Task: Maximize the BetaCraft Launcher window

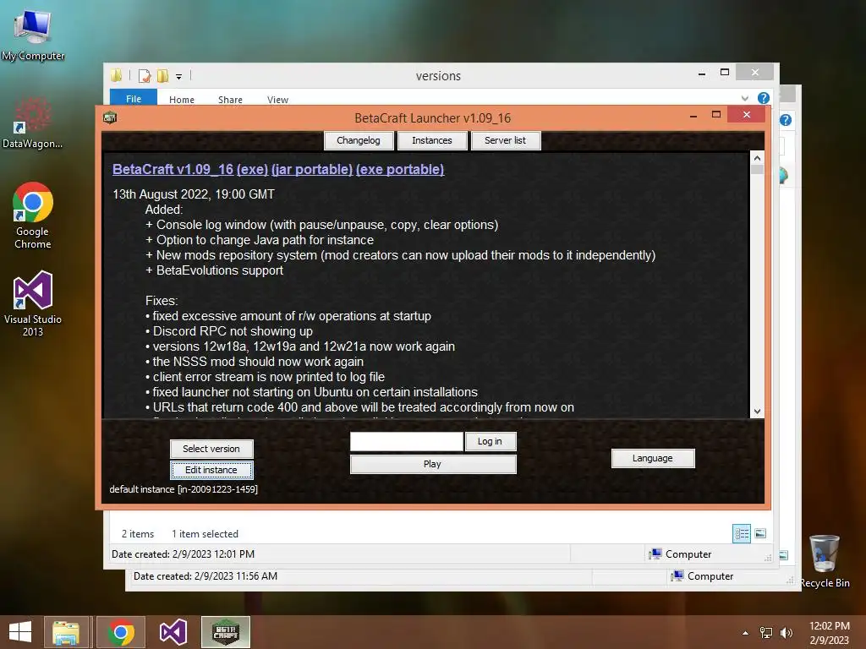Action: point(716,115)
